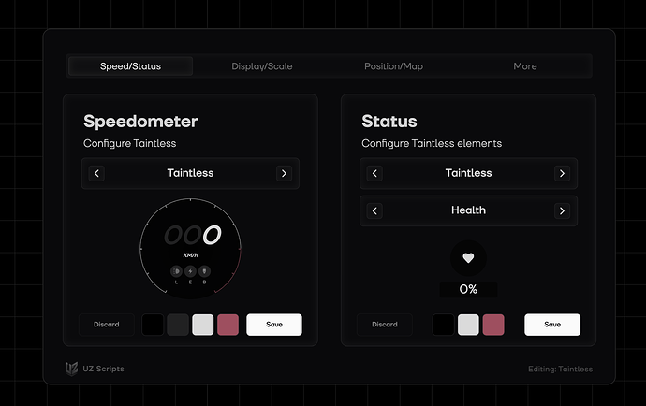This screenshot has width=646, height=406.
Task: Click the 'Editing: Taintless' footer text
Action: 560,369
